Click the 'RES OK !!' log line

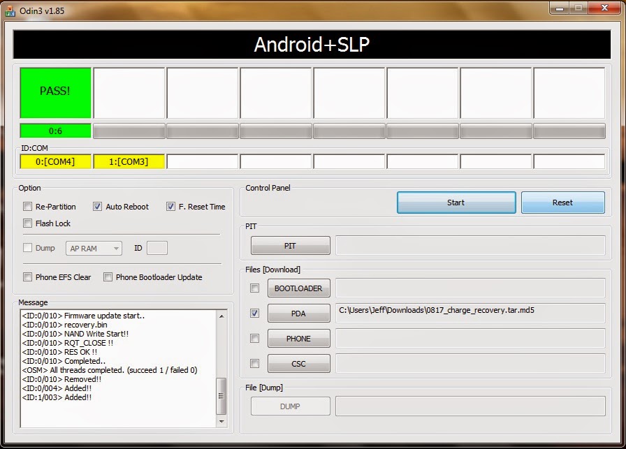pyautogui.click(x=60, y=352)
